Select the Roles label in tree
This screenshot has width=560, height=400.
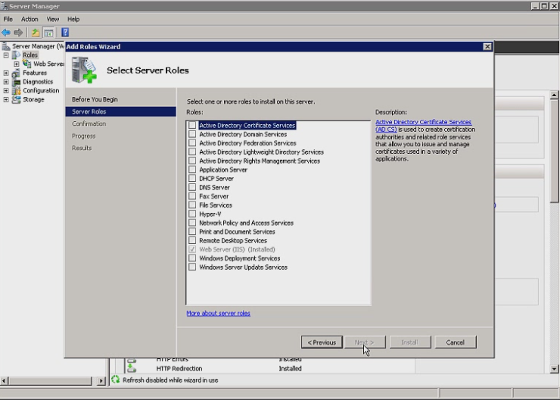click(x=30, y=55)
